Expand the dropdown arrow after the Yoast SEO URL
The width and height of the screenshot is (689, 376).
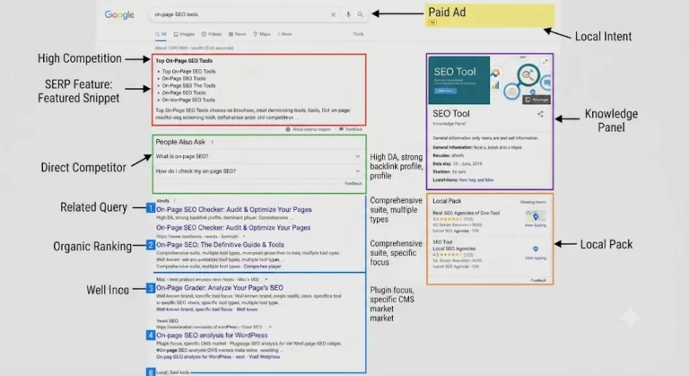[x=270, y=328]
